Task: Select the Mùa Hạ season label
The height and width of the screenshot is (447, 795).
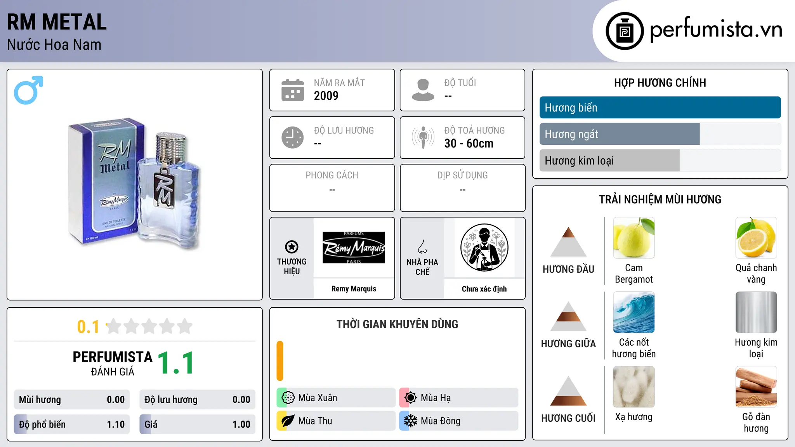Action: coord(436,398)
